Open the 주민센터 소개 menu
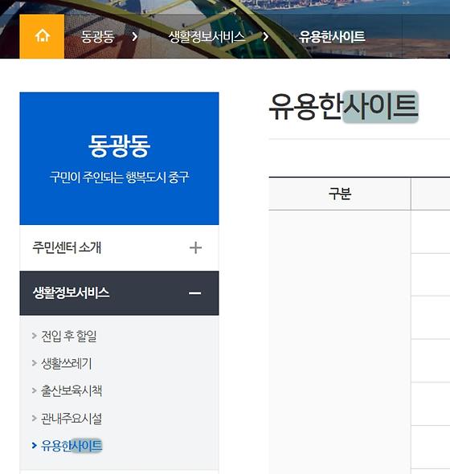This screenshot has width=450, height=474. point(119,248)
